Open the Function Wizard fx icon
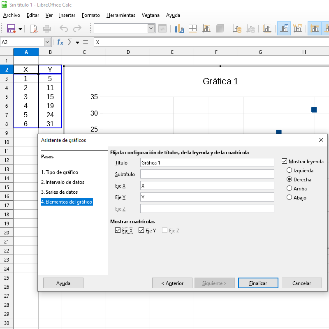The height and width of the screenshot is (329, 329). 60,42
